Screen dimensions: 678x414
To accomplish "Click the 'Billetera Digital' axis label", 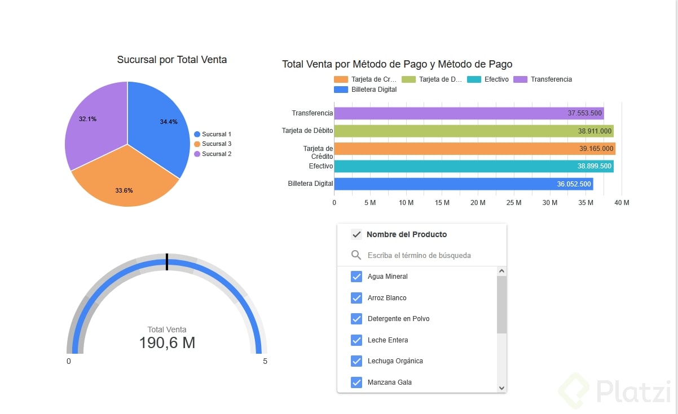I will click(310, 184).
